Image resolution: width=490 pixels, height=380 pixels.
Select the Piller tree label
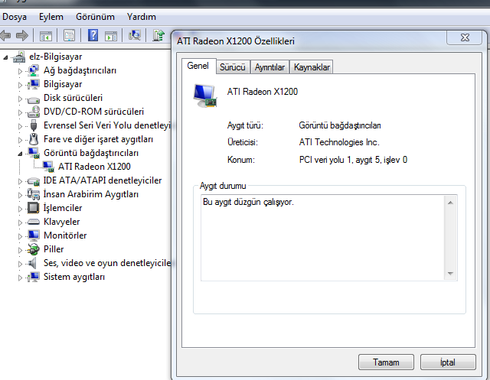coord(54,249)
